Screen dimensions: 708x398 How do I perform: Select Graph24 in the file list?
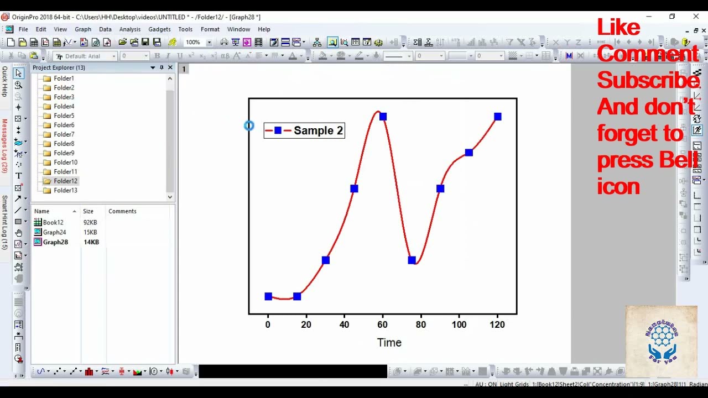54,232
